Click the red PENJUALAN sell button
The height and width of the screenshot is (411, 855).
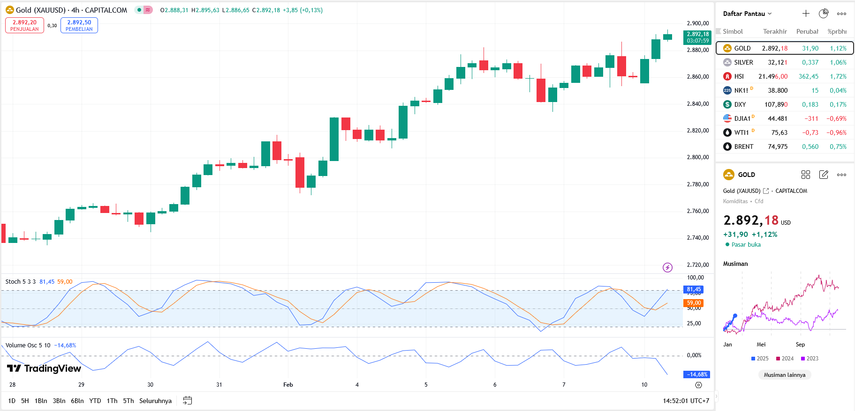click(24, 25)
